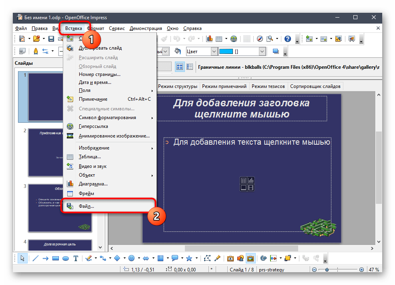This screenshot has width=395, height=285.
Task: Choose Файл... in the Insert menu
Action: pos(110,206)
